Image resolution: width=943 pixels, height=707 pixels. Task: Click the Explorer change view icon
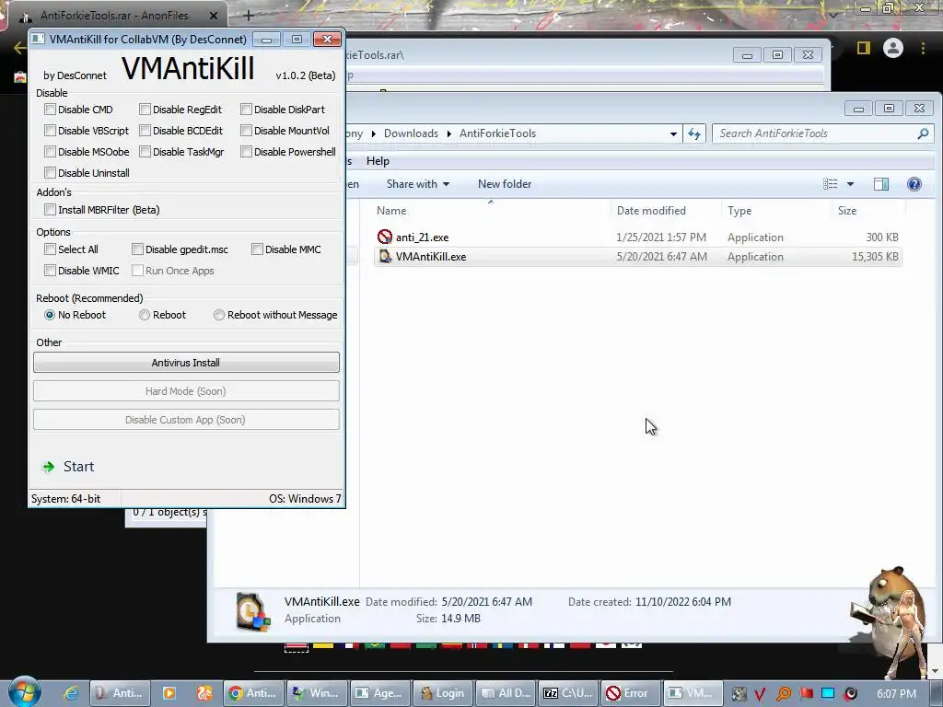pyautogui.click(x=831, y=184)
